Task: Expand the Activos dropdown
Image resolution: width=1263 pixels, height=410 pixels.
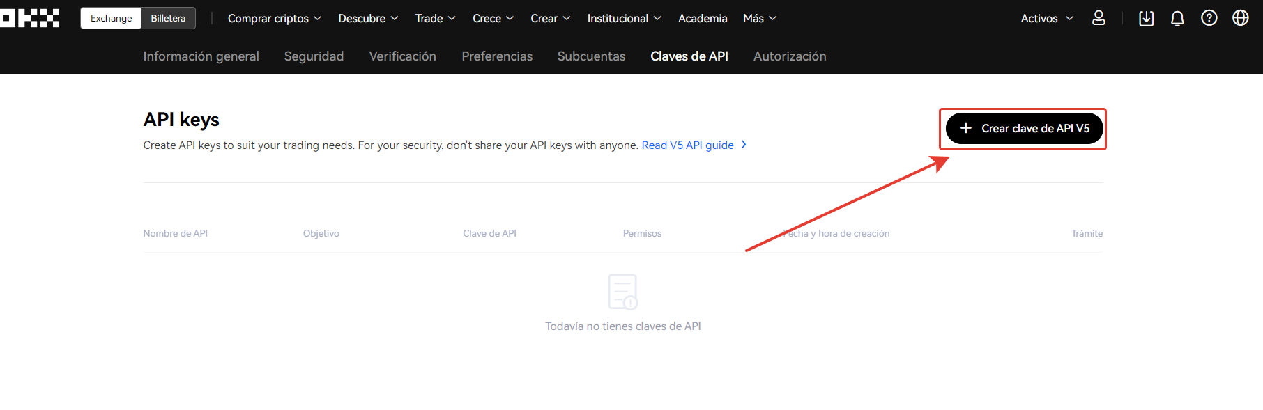Action: click(1047, 19)
